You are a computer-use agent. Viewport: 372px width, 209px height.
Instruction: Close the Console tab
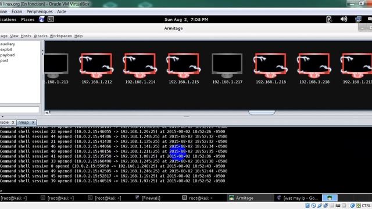[x=13, y=122]
